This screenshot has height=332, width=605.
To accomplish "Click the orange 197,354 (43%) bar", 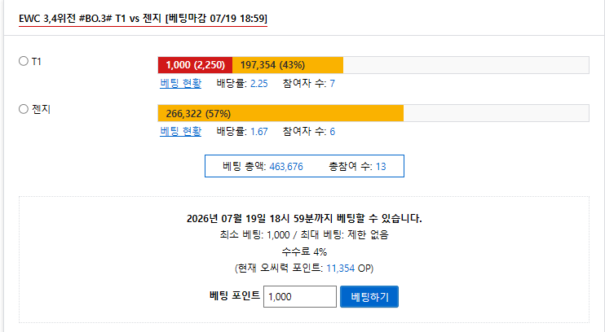I will point(288,65).
